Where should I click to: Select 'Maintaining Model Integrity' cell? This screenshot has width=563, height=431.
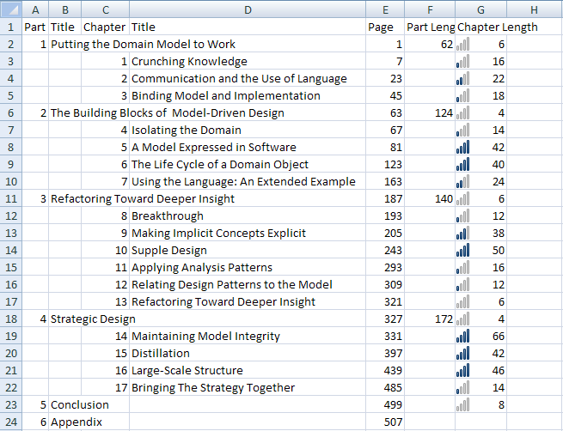pos(248,336)
